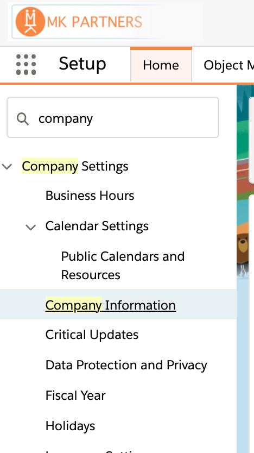Open the App Launcher dots grid
Viewport: 254px width, 453px height.
(26, 65)
